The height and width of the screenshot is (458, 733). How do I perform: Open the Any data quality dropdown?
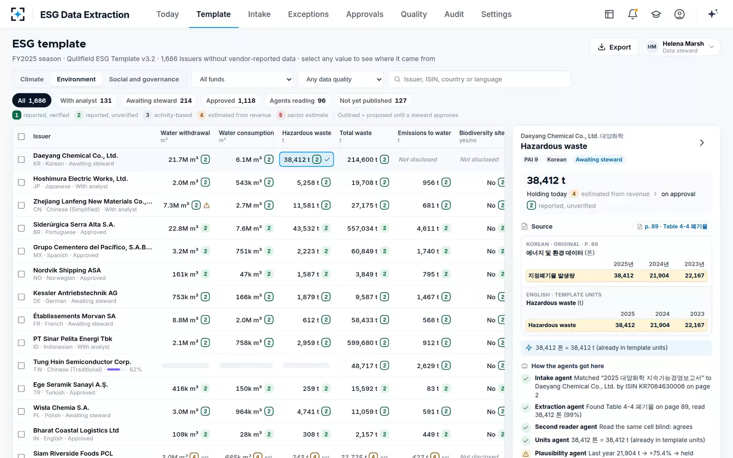tap(341, 79)
